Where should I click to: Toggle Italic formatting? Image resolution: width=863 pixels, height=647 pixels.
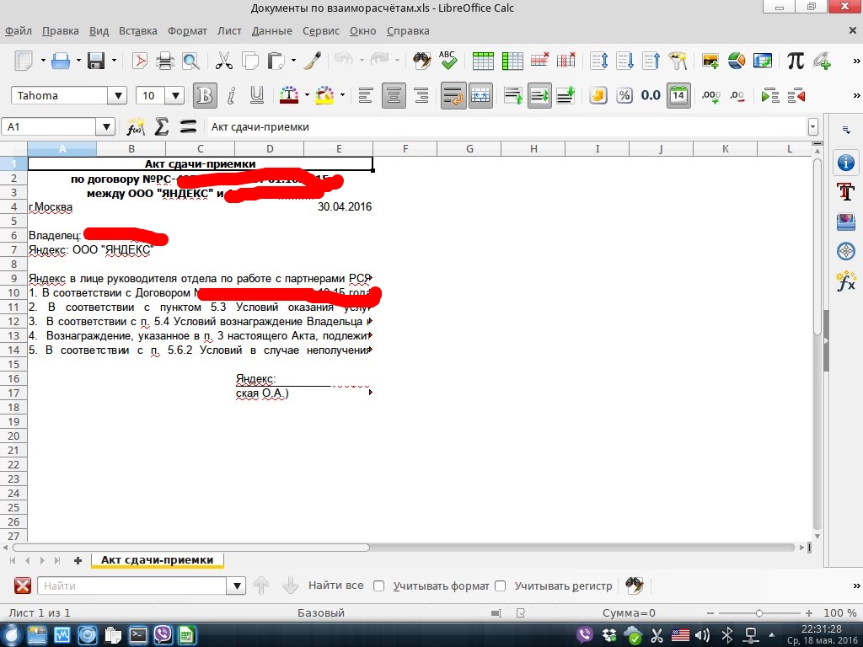[231, 96]
